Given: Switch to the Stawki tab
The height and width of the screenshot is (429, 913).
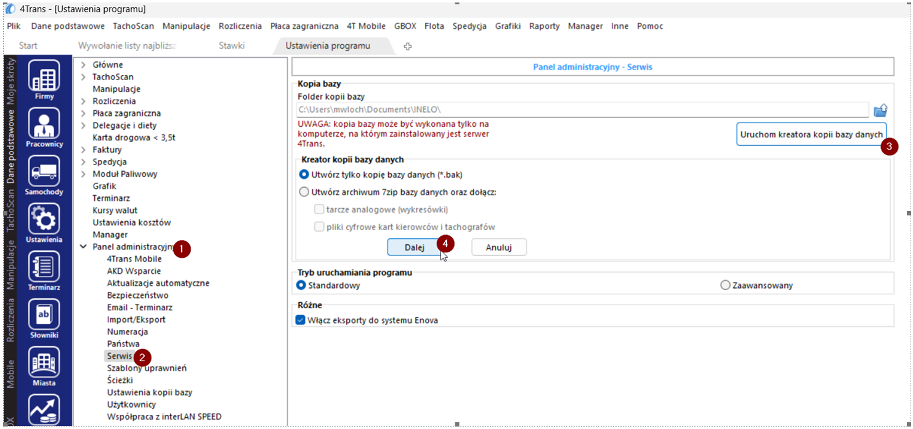Looking at the screenshot, I should click(x=232, y=46).
